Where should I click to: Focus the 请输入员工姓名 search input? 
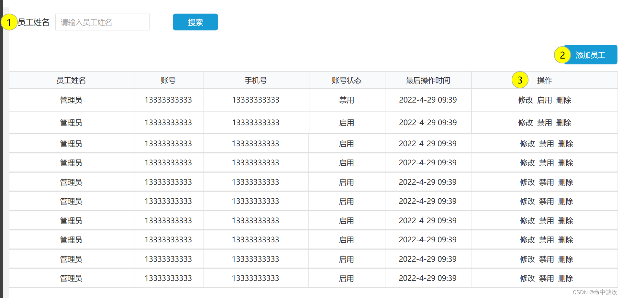click(102, 22)
